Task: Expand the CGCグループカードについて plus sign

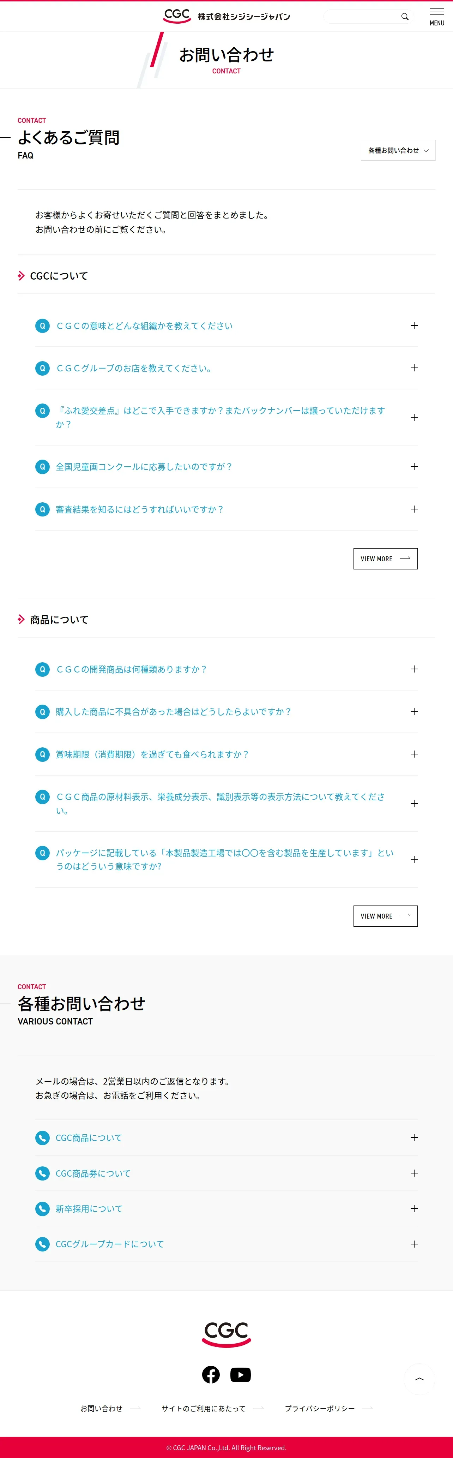Action: [414, 1244]
